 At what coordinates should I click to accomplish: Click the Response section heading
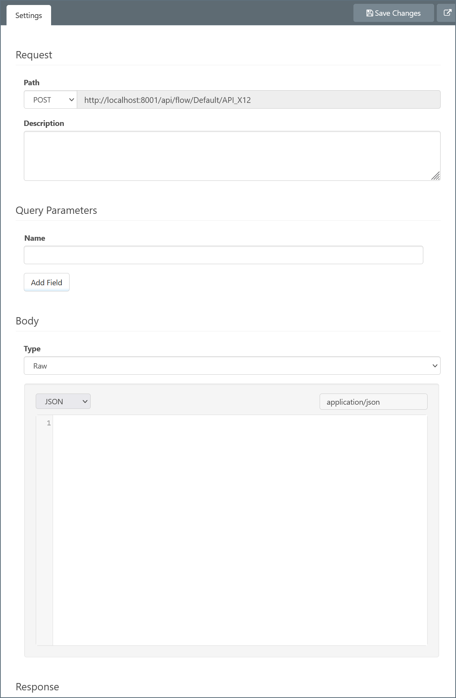[37, 687]
